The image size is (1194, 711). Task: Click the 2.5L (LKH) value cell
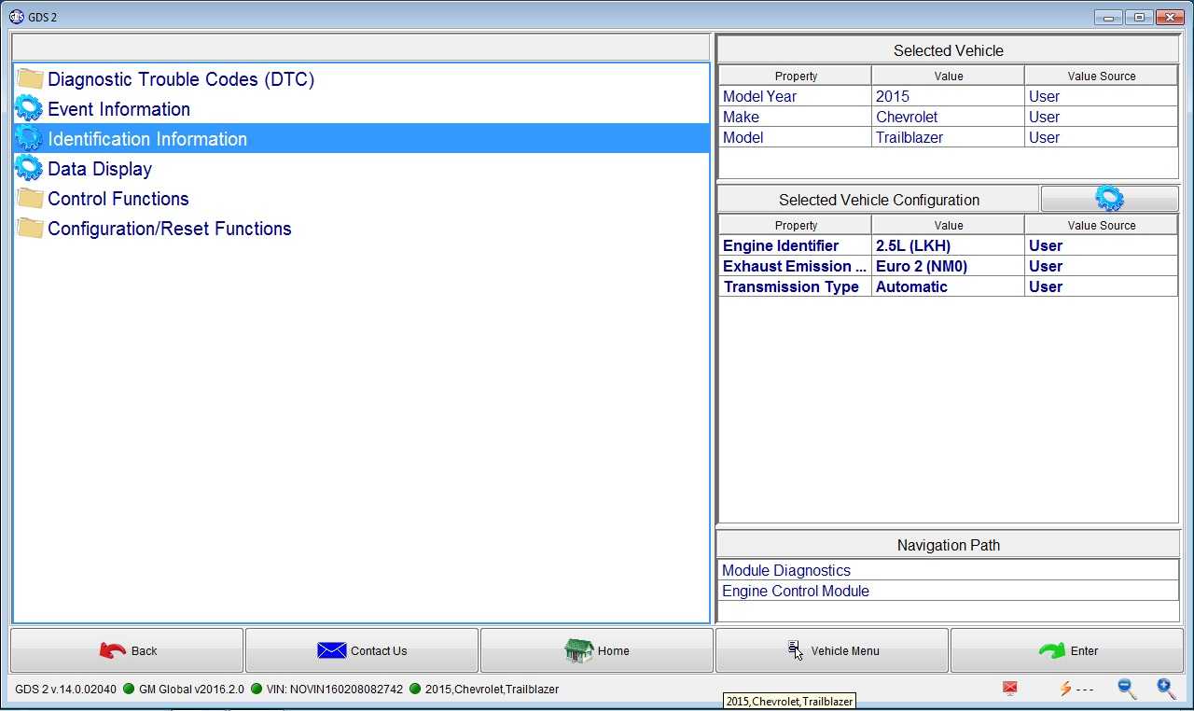click(948, 245)
